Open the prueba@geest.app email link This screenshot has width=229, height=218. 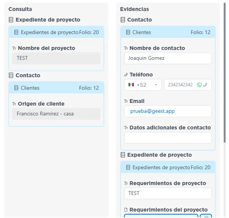pyautogui.click(x=152, y=111)
